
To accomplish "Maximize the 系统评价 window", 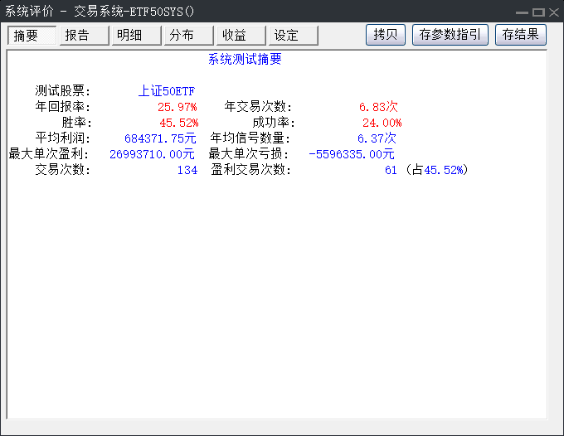I will [537, 12].
